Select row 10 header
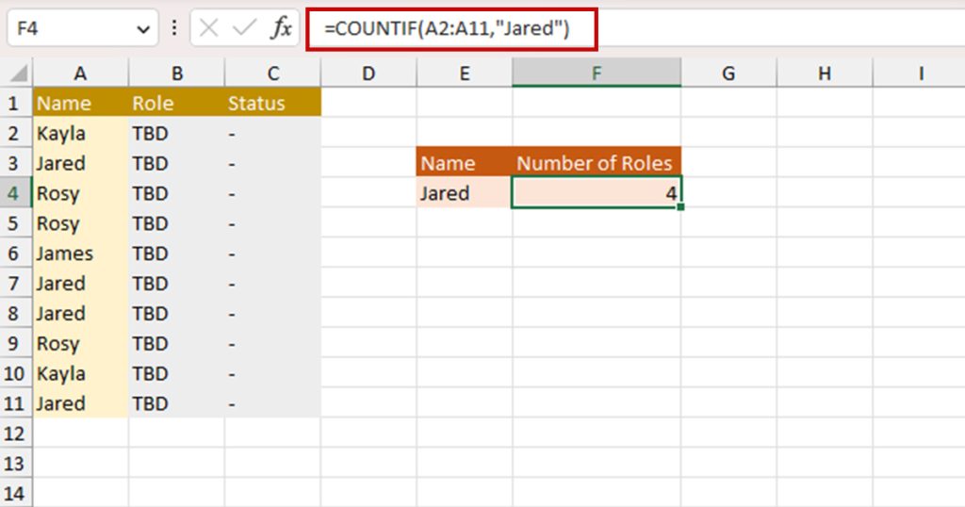Image resolution: width=965 pixels, height=507 pixels. pyautogui.click(x=15, y=373)
